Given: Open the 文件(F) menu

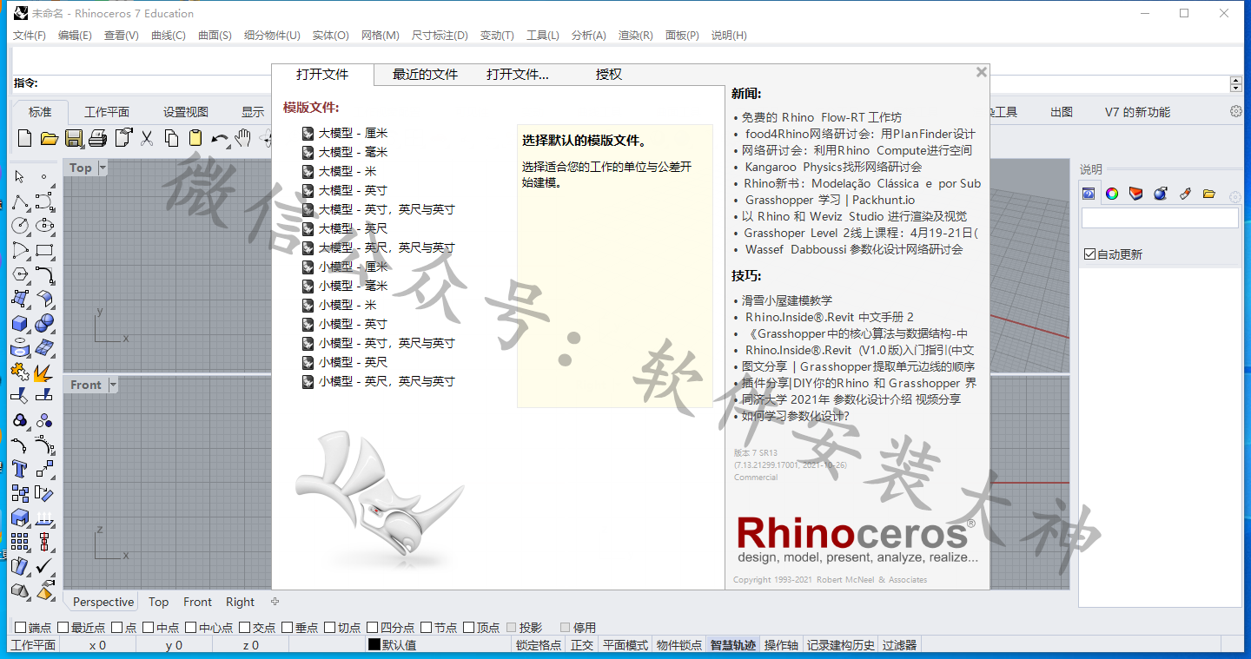Looking at the screenshot, I should tap(30, 36).
